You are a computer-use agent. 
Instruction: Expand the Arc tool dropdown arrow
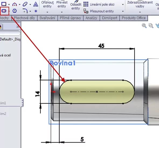coord(20,5)
